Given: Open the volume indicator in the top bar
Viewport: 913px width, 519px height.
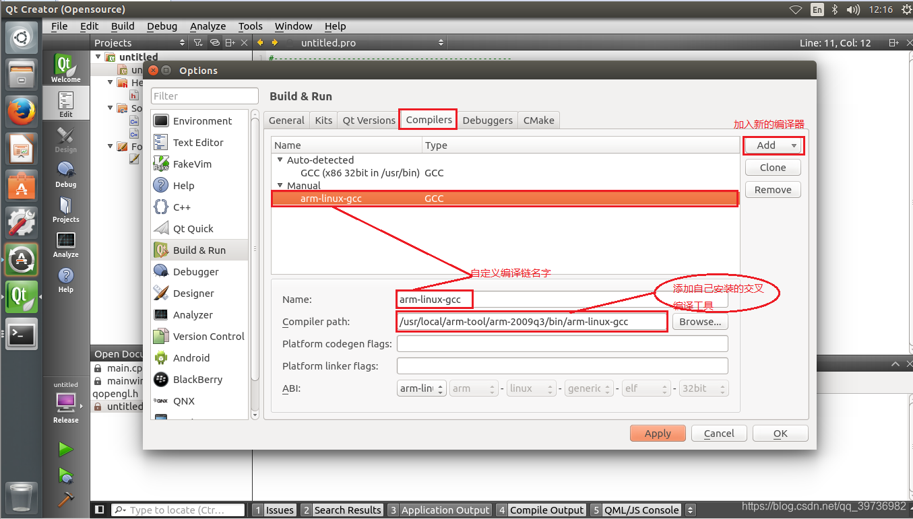Looking at the screenshot, I should coord(854,9).
